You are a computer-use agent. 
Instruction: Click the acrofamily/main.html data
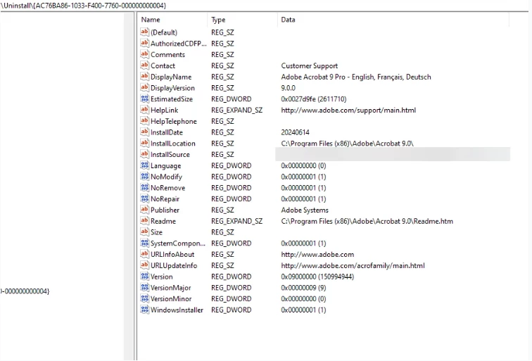353,266
